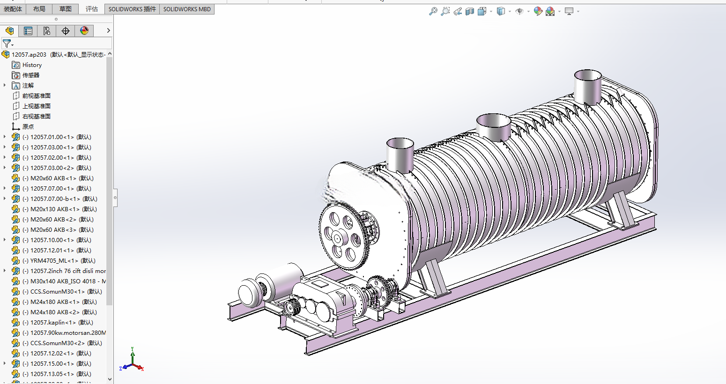Select part M20x60 AKB<3>
The height and width of the screenshot is (384, 726).
[x=58, y=230]
